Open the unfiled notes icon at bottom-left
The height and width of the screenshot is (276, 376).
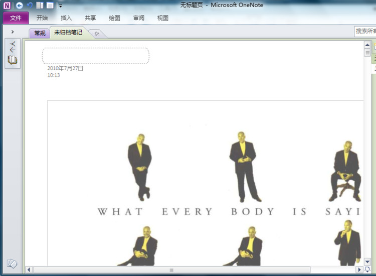tap(12, 263)
